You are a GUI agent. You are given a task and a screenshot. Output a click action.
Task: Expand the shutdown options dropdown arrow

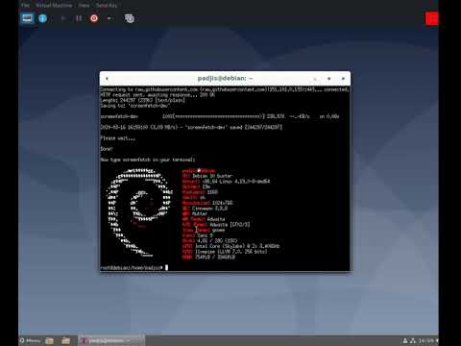(x=109, y=18)
